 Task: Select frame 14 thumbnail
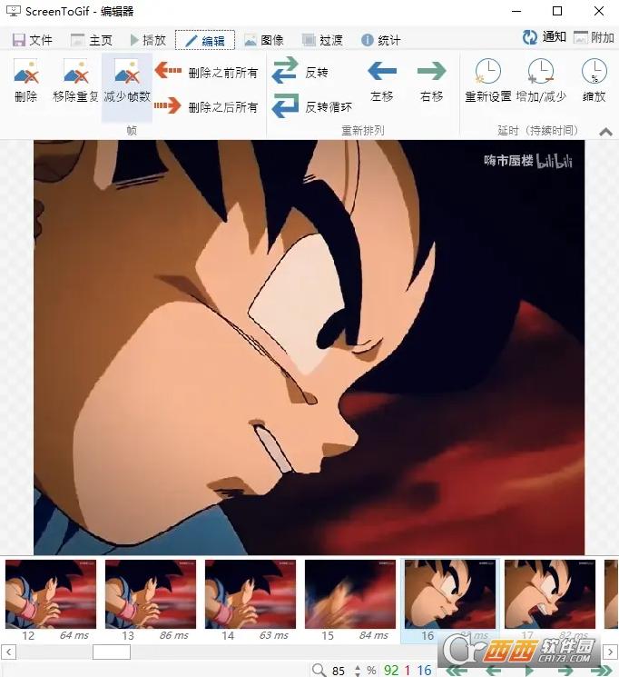(x=251, y=594)
